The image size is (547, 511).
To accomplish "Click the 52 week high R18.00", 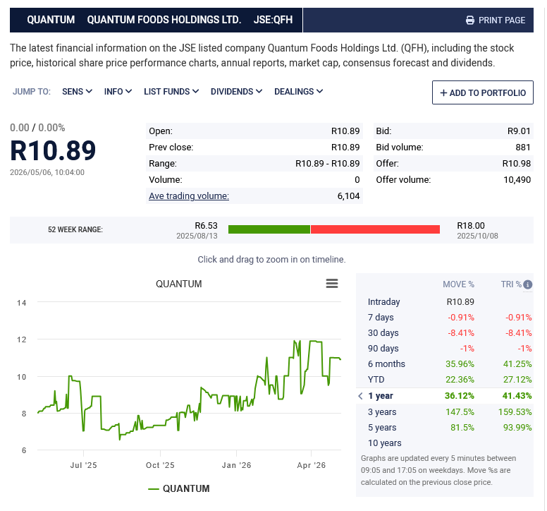I will click(x=471, y=226).
